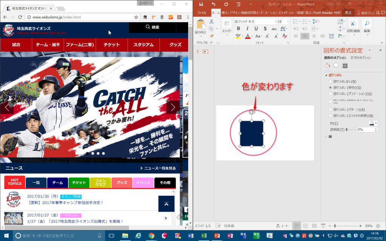Start slideshow from quick access toolbar
386x241 pixels.
238,4
